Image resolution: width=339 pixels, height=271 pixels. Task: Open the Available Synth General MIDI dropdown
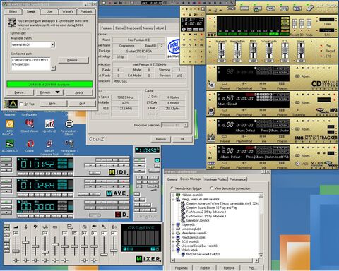coord(53,44)
